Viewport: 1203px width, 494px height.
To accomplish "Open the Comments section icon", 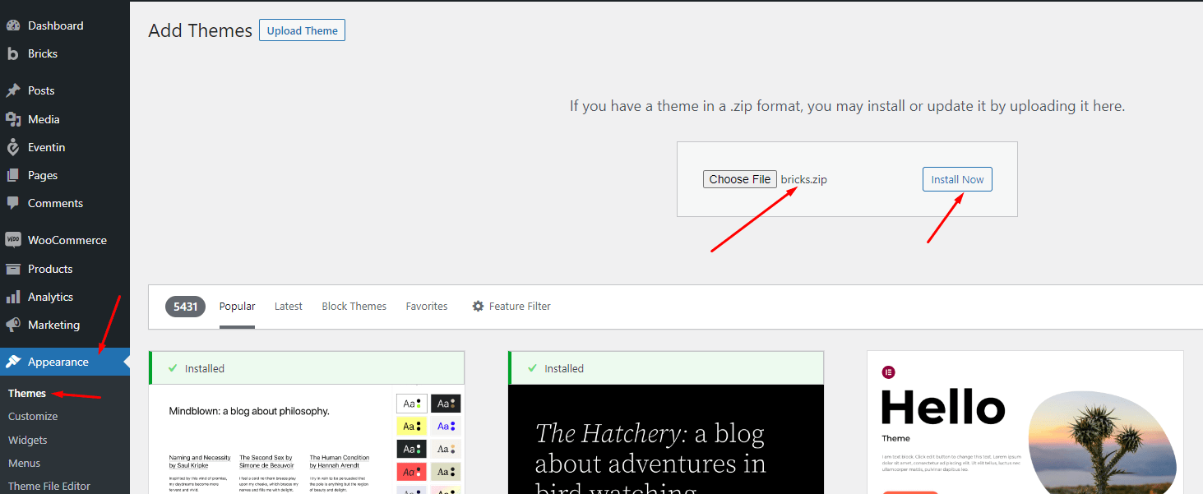I will pyautogui.click(x=13, y=203).
